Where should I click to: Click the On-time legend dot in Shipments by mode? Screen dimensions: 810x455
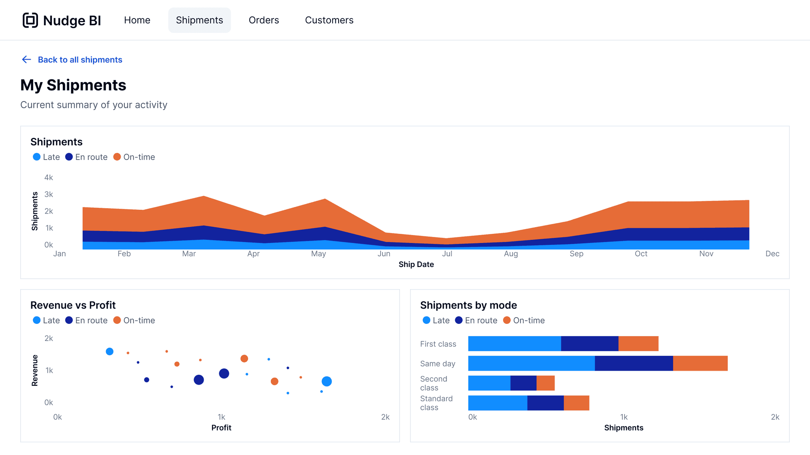pyautogui.click(x=507, y=320)
